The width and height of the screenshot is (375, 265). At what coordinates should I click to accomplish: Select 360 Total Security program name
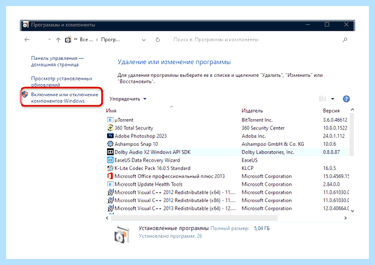pos(134,128)
